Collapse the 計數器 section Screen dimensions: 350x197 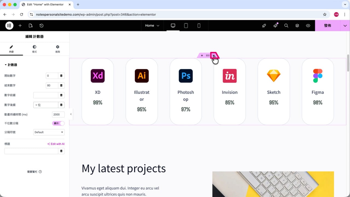pos(11,65)
